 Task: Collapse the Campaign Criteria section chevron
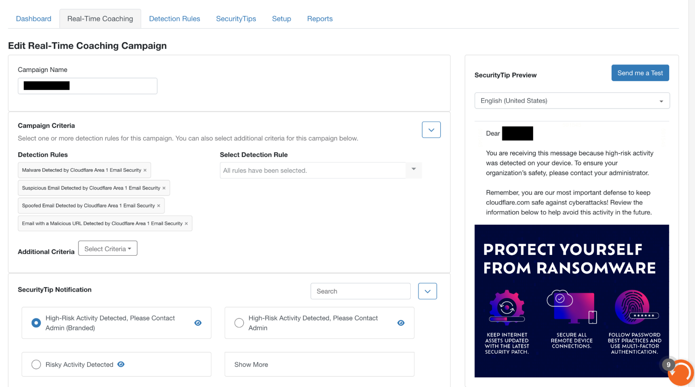click(x=431, y=130)
